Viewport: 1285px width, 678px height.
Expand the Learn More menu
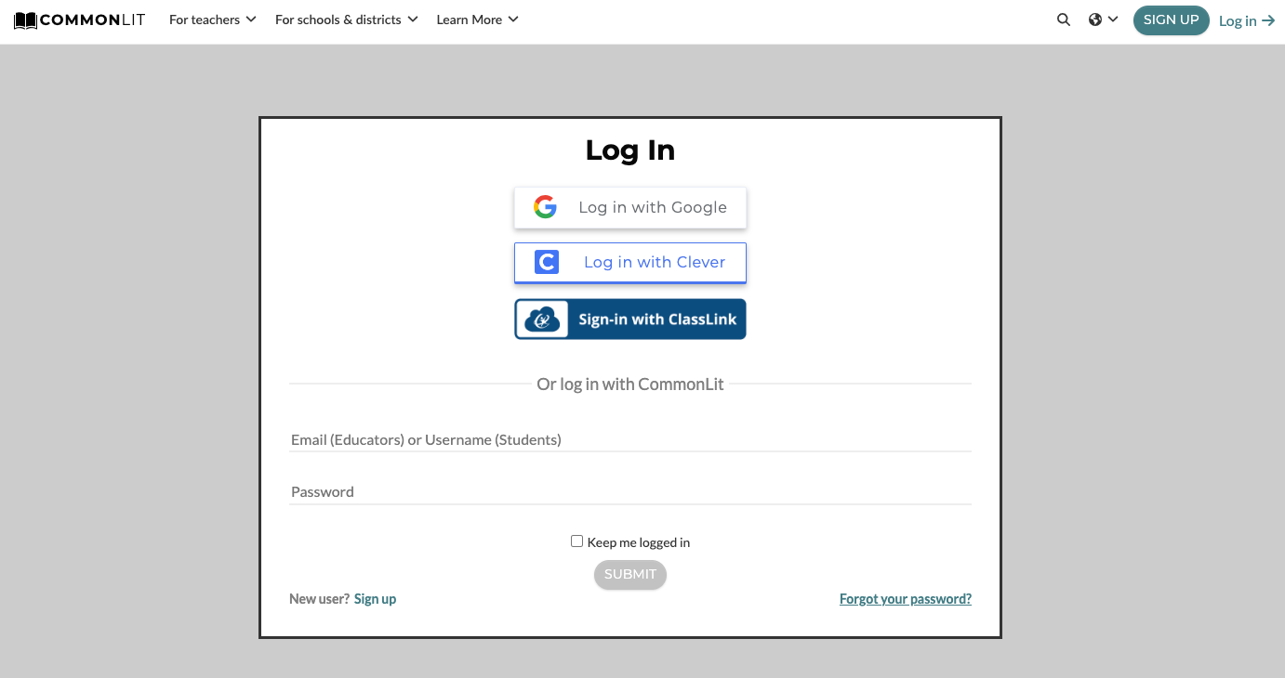pyautogui.click(x=478, y=20)
